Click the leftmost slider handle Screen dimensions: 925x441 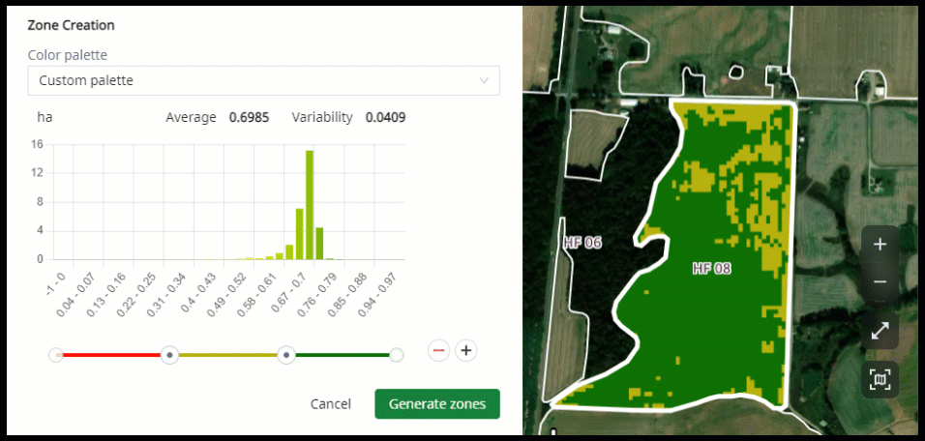coord(56,356)
